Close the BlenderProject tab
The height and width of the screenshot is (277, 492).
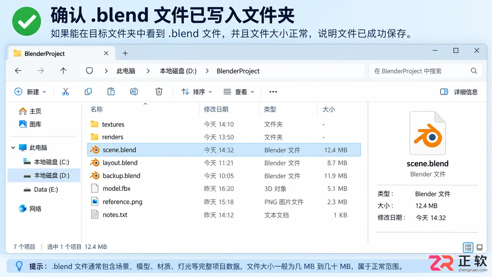pos(106,53)
